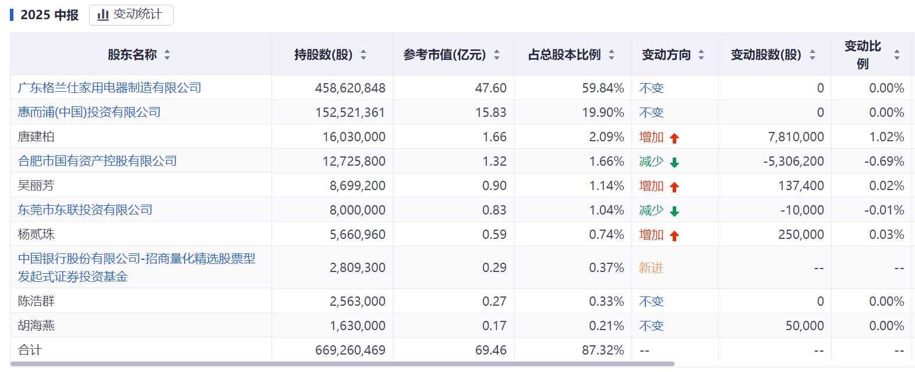
Task: Click red increase arrow beside 杨贰珠
Action: click(674, 236)
